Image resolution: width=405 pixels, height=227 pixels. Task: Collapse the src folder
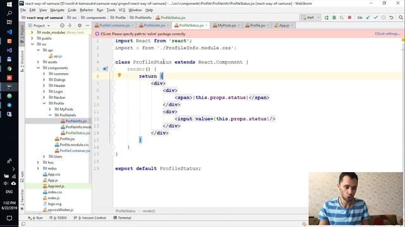tap(32, 44)
